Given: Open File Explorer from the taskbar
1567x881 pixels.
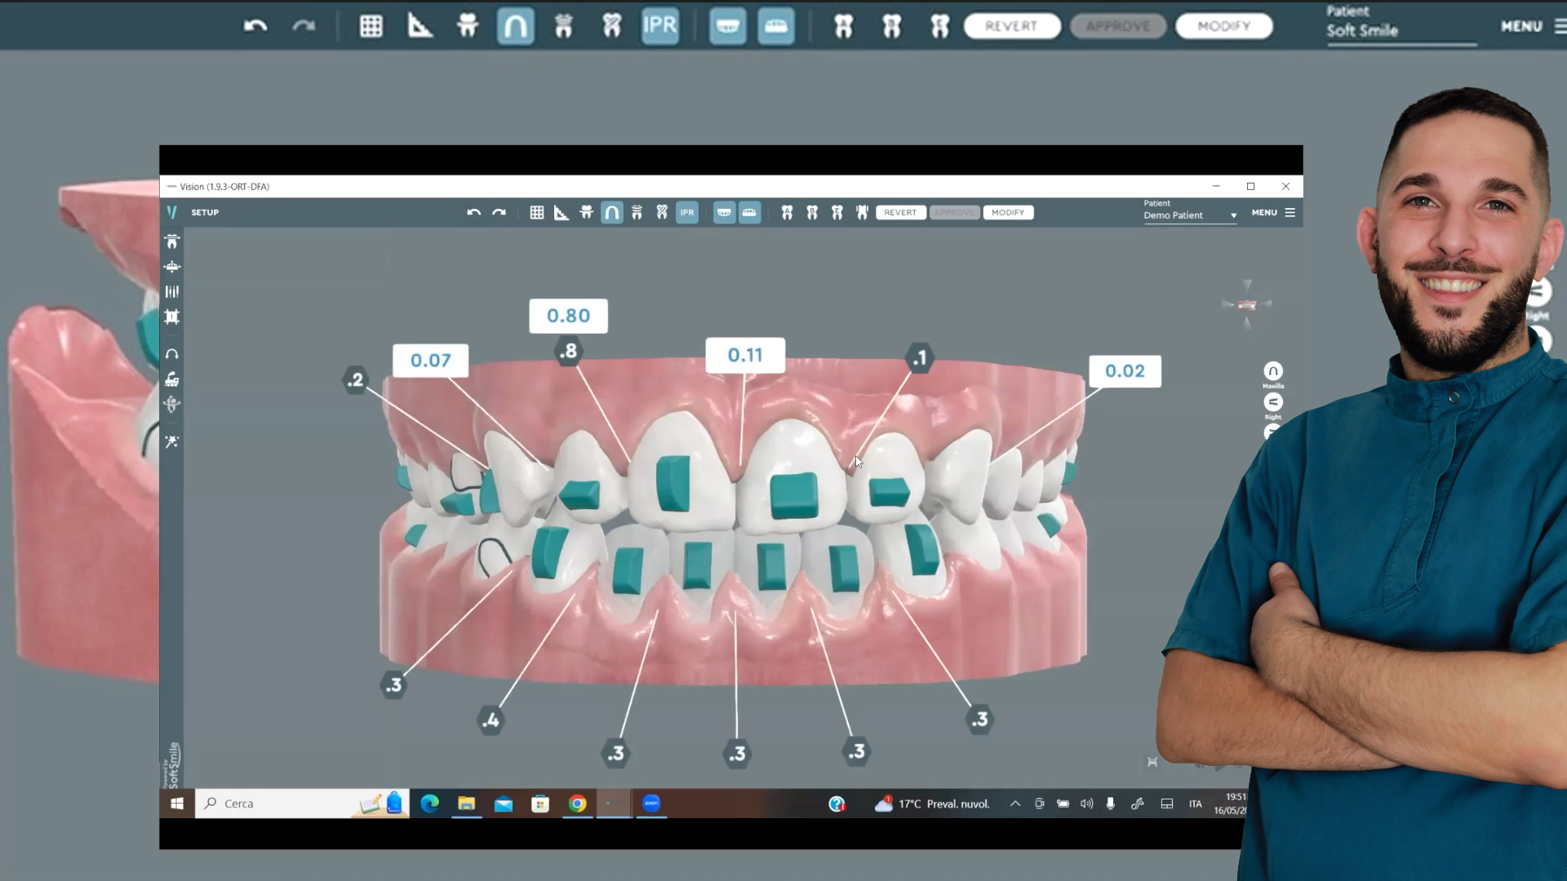Looking at the screenshot, I should tap(466, 804).
